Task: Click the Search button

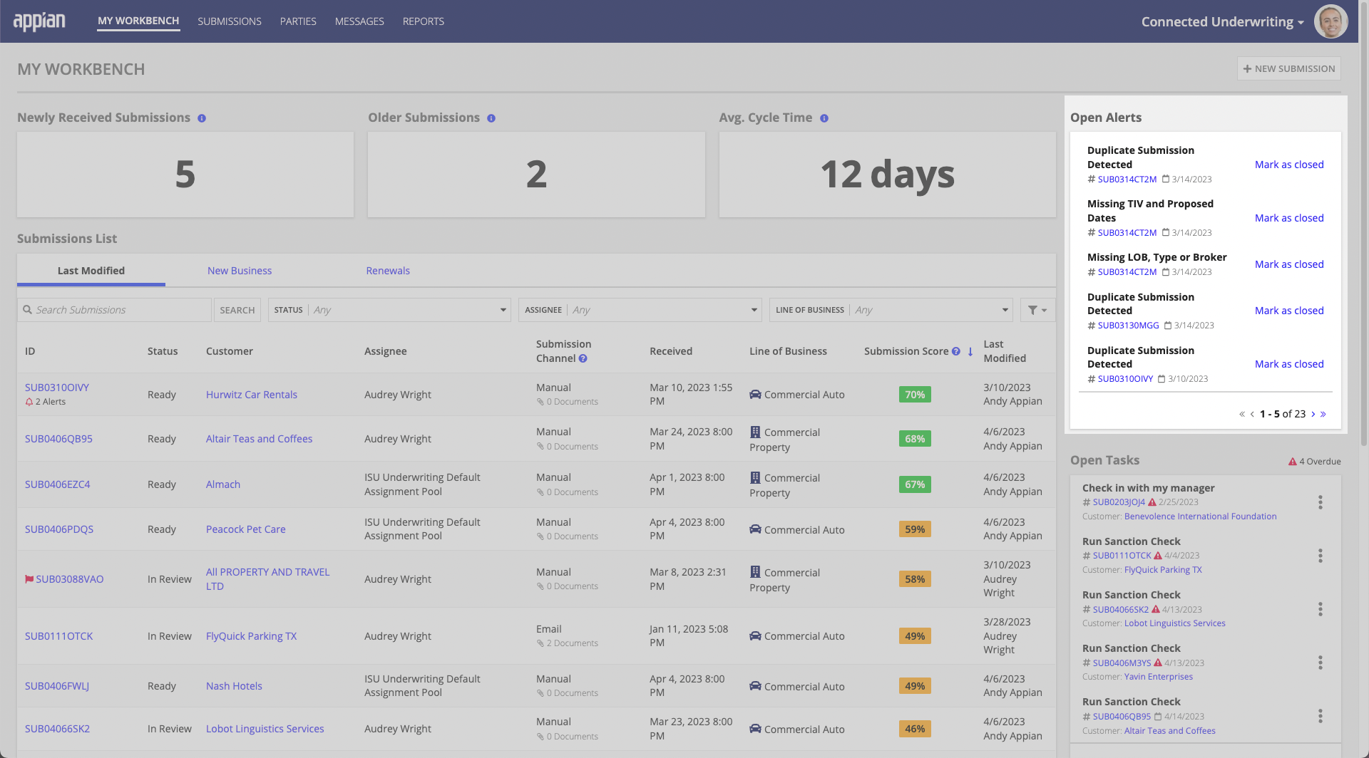Action: click(x=237, y=310)
